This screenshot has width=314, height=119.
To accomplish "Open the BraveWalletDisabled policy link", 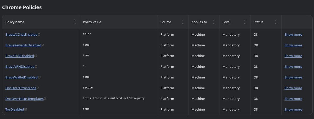I will pos(21,77).
